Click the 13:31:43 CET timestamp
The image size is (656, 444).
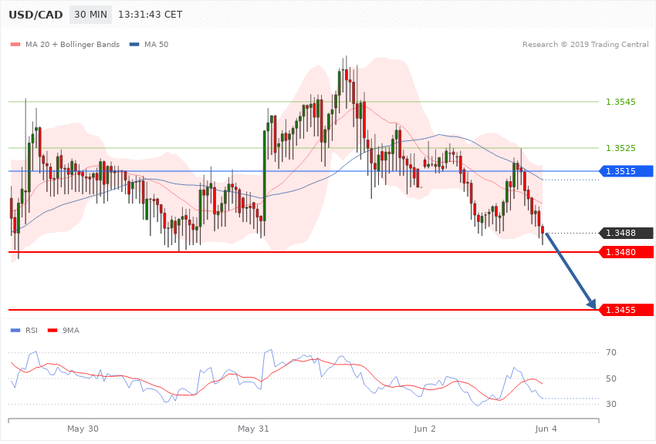click(150, 15)
